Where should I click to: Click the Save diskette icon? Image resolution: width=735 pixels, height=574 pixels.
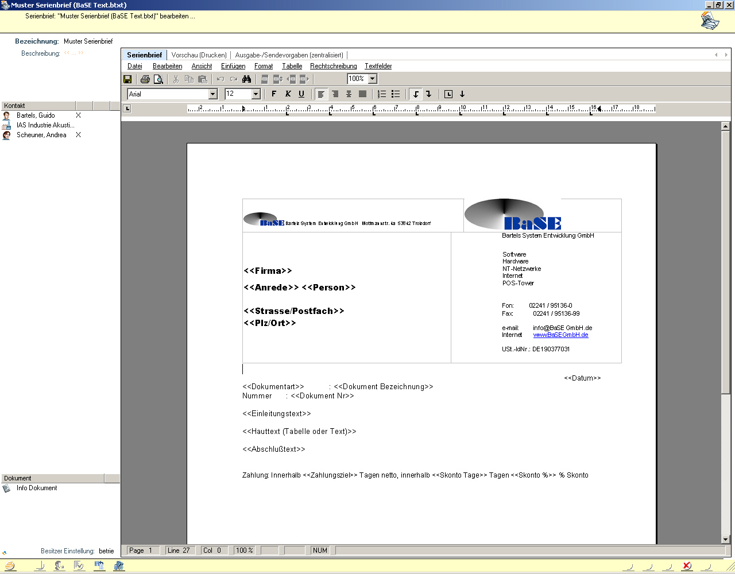coord(128,79)
